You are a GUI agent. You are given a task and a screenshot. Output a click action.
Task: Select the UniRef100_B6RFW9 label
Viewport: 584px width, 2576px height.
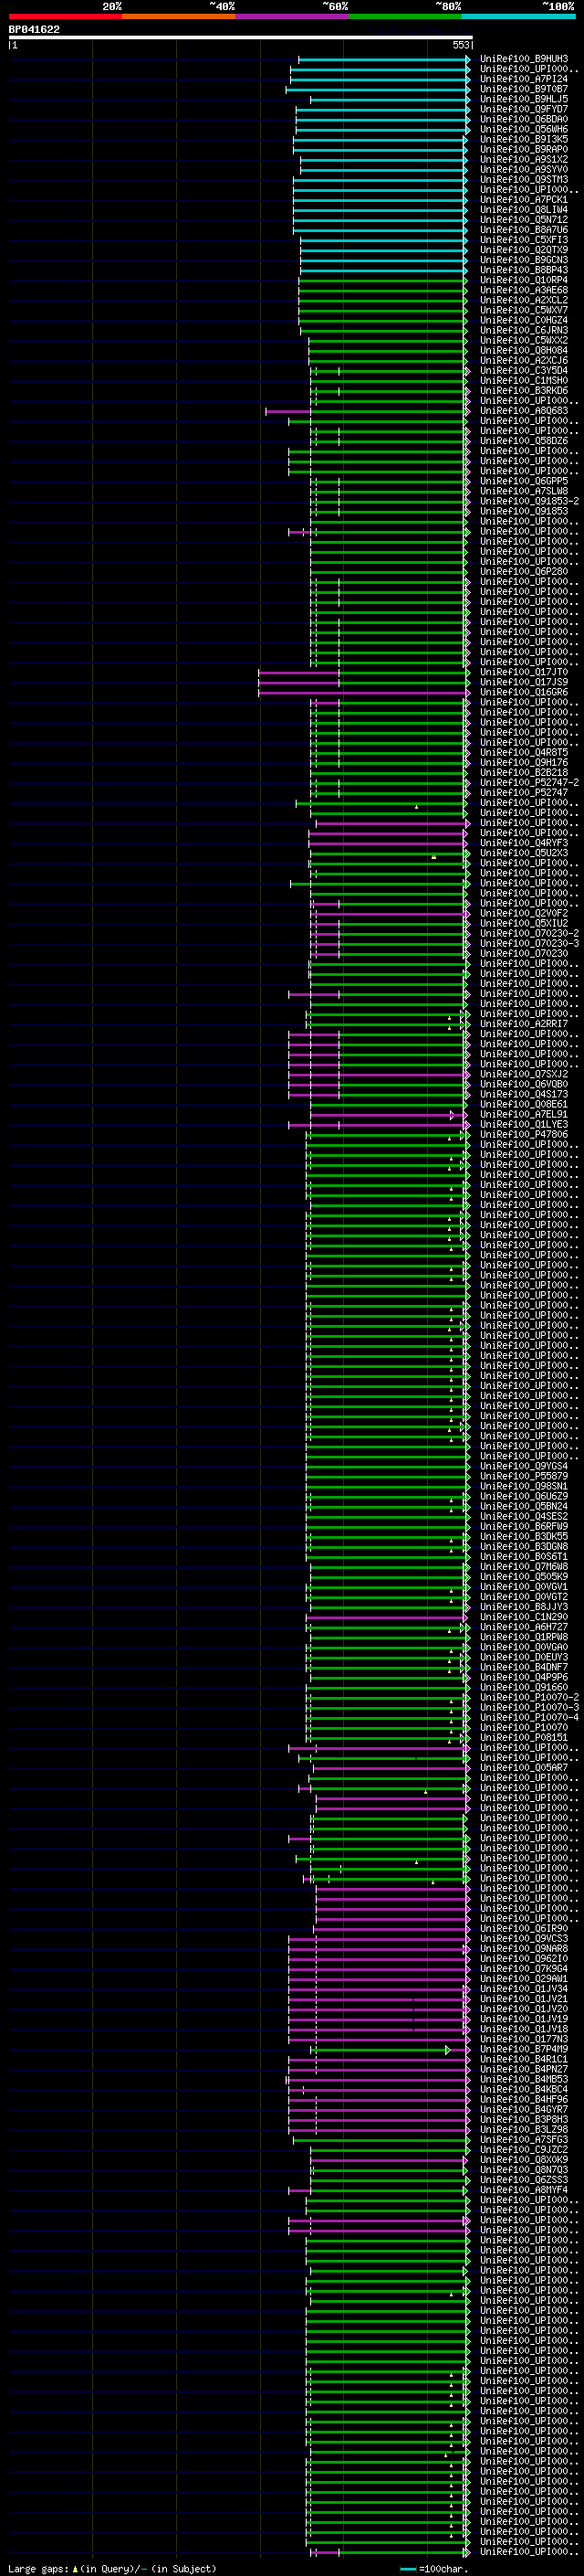tap(524, 1527)
